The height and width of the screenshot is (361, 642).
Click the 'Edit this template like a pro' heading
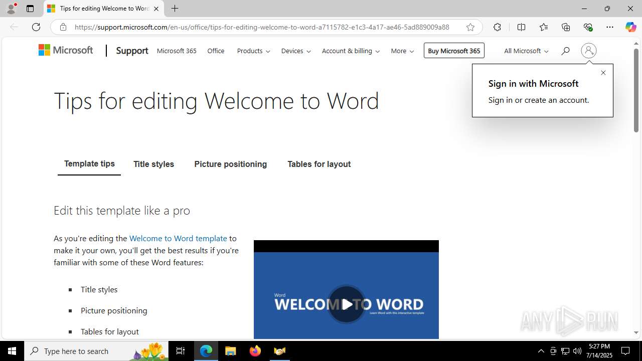[x=122, y=211]
